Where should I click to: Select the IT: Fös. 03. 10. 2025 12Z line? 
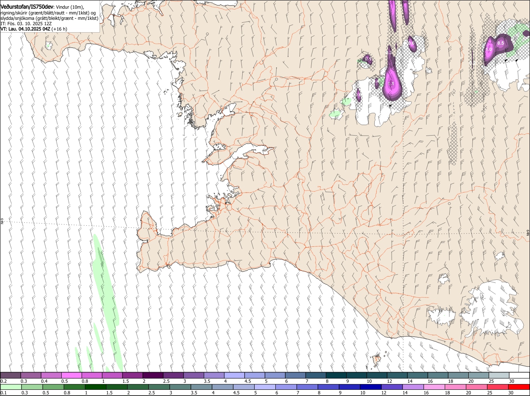click(26, 24)
